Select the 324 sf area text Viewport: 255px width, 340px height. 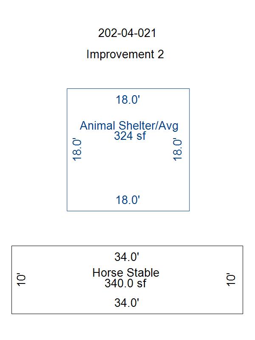point(130,136)
